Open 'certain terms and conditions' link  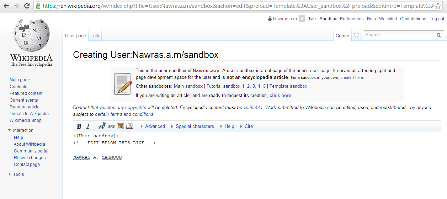[124, 114]
